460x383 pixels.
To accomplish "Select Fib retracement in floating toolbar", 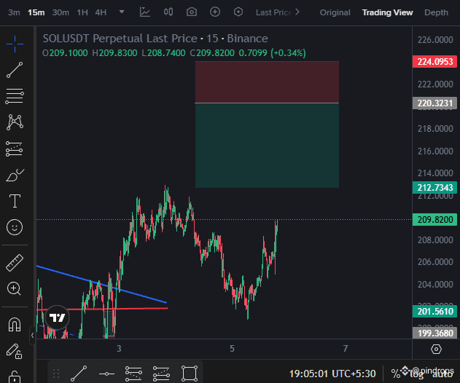I will [133, 374].
